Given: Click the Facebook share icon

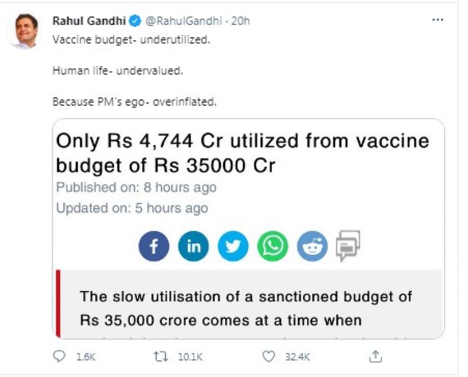Looking at the screenshot, I should [154, 246].
